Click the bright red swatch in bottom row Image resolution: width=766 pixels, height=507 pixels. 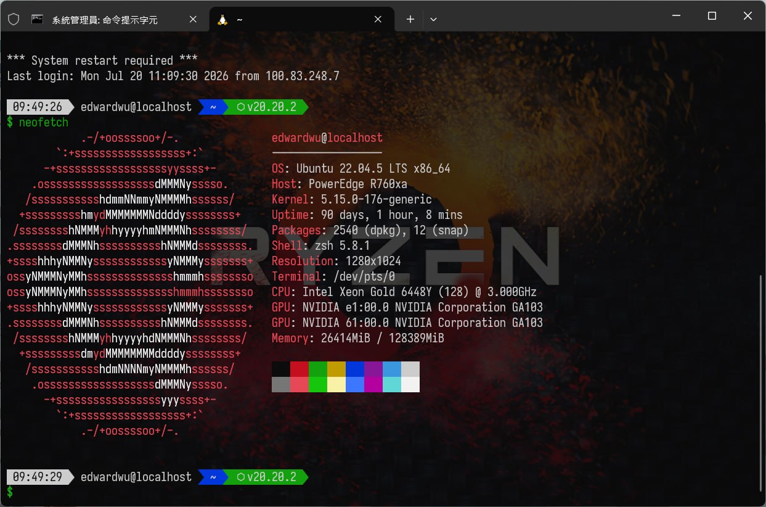click(x=299, y=384)
